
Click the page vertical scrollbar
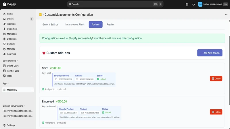229,70
